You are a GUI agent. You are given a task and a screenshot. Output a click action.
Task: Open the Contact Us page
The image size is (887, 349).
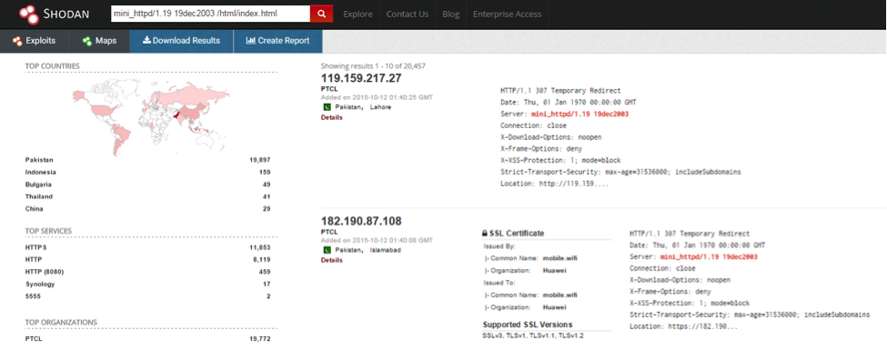point(408,15)
